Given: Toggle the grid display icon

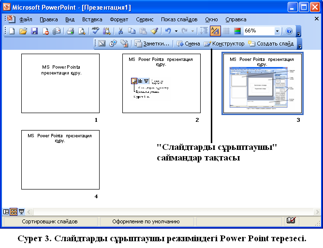Looking at the screenshot, I should [x=226, y=31].
